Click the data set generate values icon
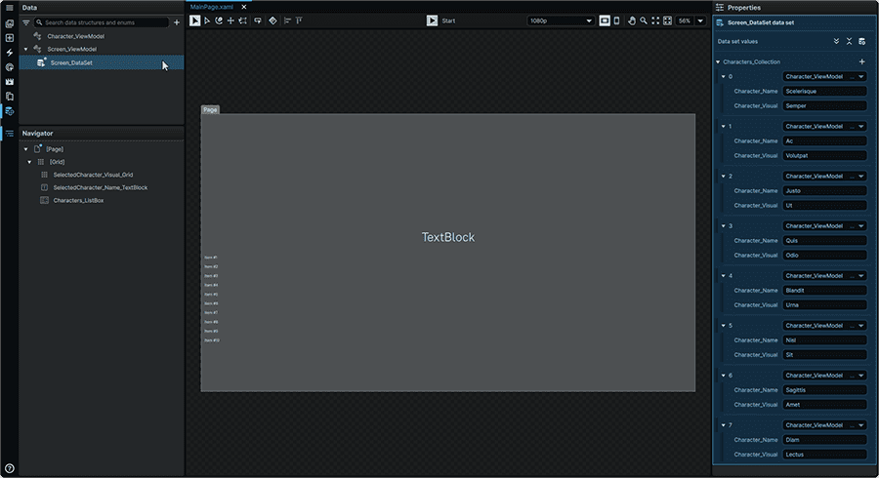This screenshot has width=879, height=478. [x=862, y=41]
